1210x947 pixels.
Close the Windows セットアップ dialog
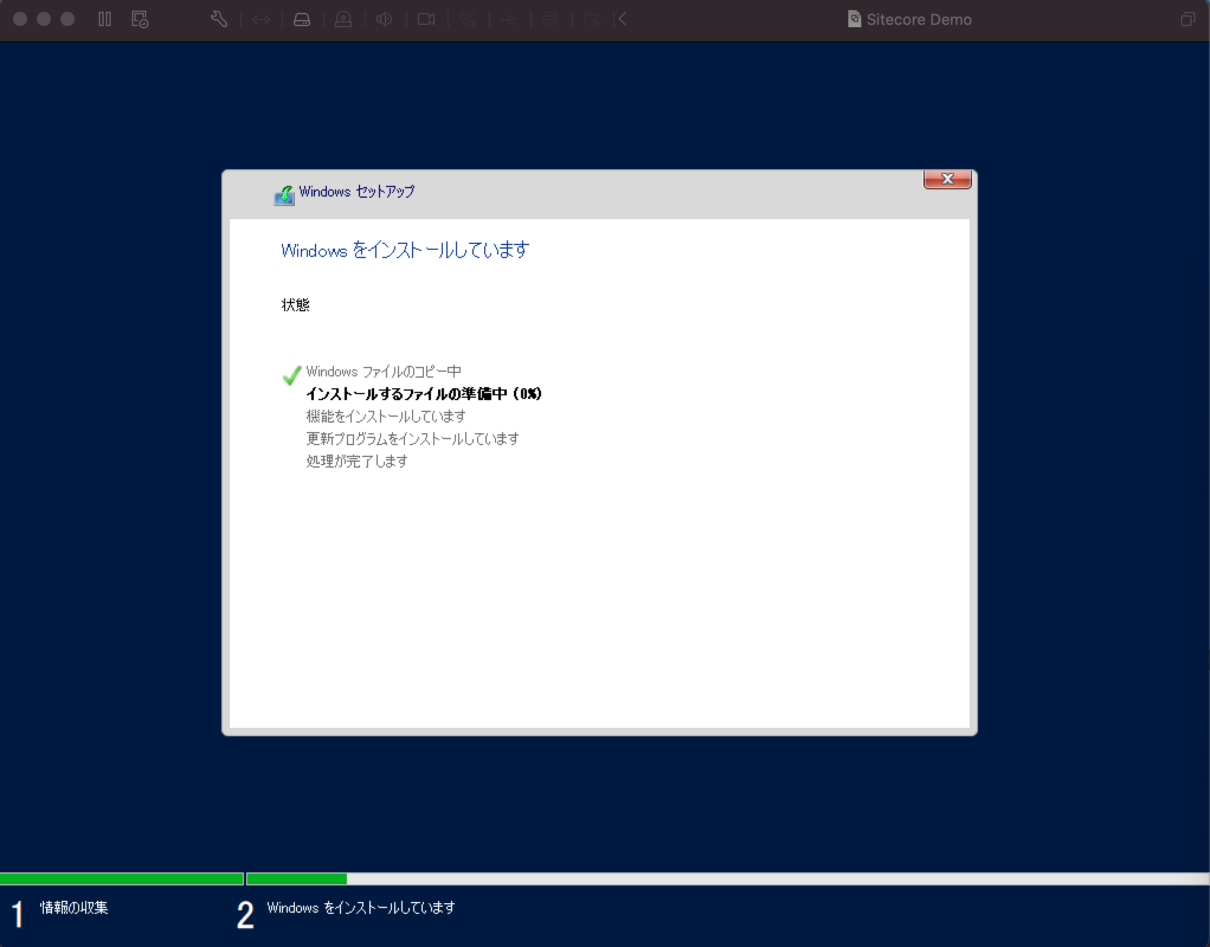click(947, 179)
